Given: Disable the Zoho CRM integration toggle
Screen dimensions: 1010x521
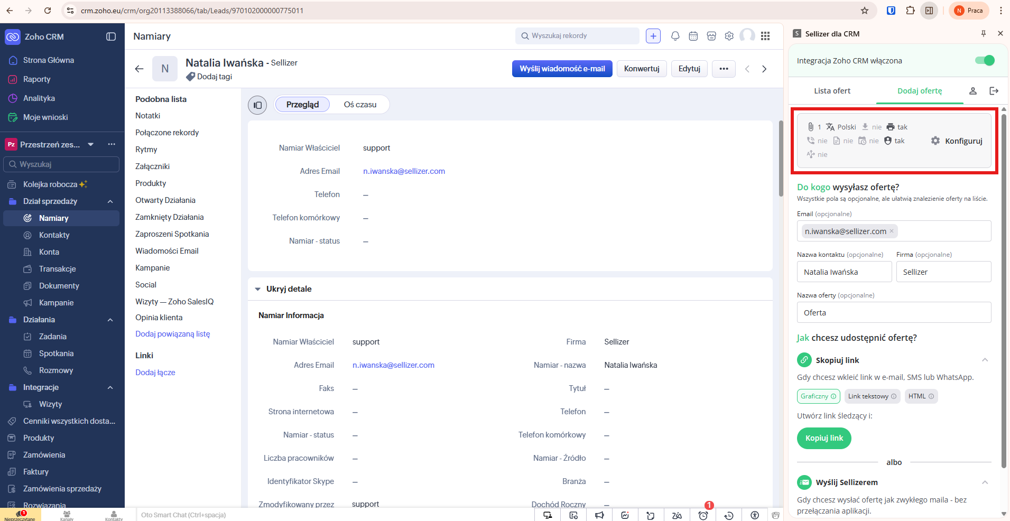Looking at the screenshot, I should [985, 61].
